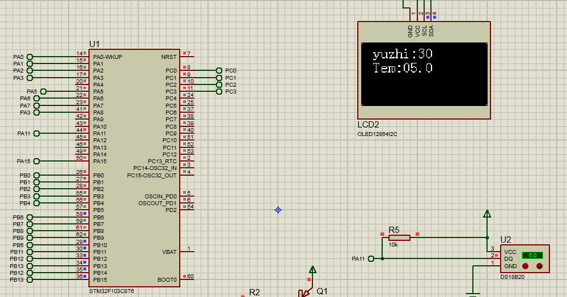This screenshot has width=567, height=297.
Task: Click pin number 60 next to BOOT0
Action: [x=190, y=277]
